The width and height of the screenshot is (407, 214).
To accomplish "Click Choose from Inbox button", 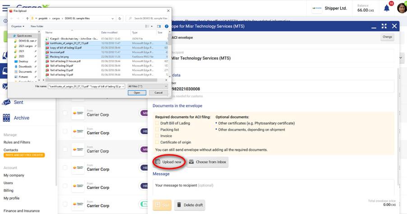I will click(x=208, y=162).
